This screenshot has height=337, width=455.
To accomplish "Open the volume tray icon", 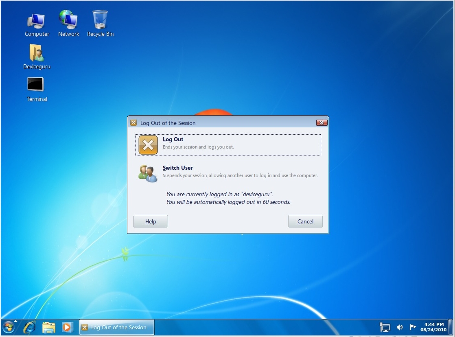I will [x=400, y=327].
